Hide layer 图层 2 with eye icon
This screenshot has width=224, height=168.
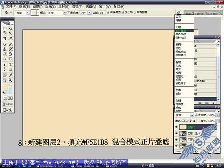(177, 127)
